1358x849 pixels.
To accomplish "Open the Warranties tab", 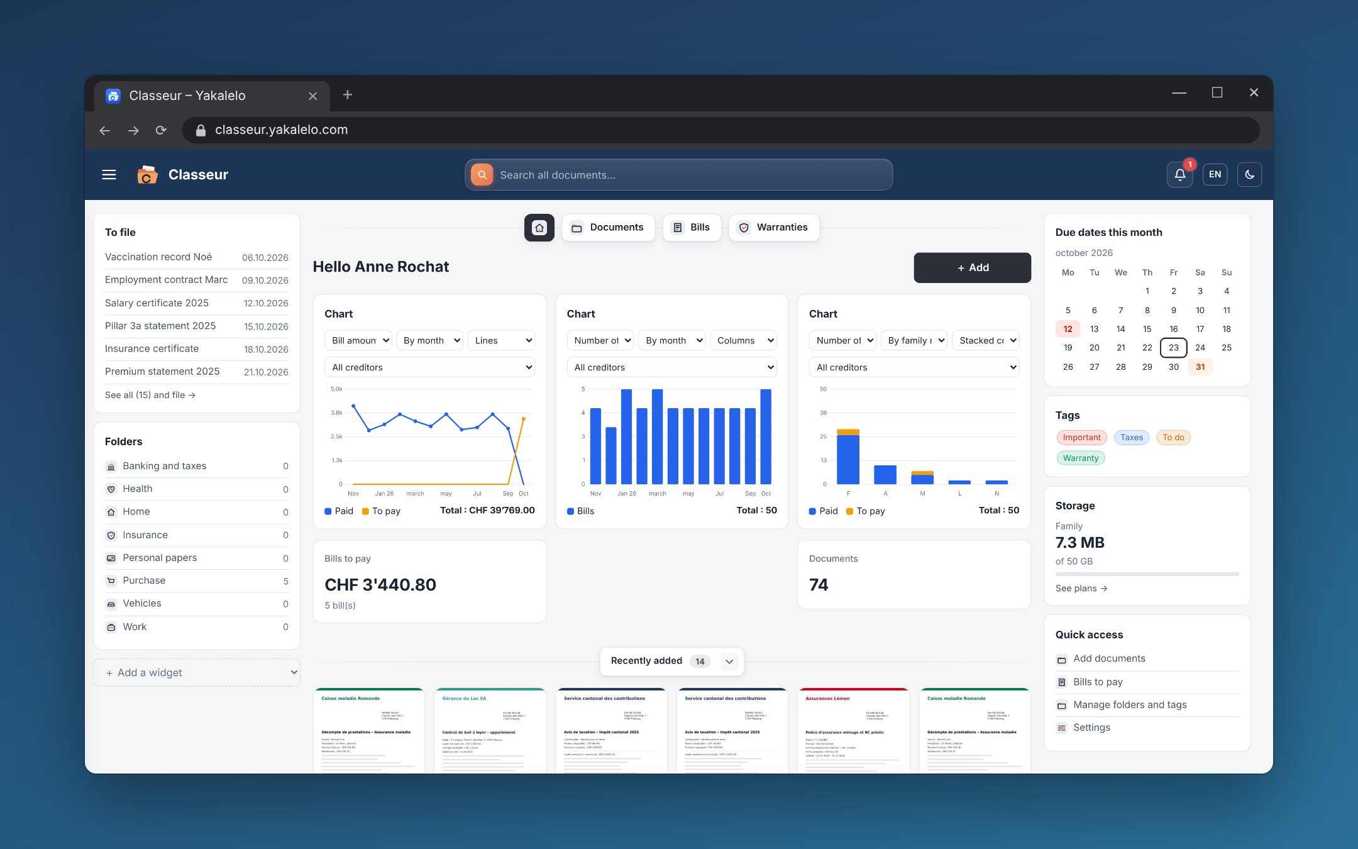I will 774,228.
